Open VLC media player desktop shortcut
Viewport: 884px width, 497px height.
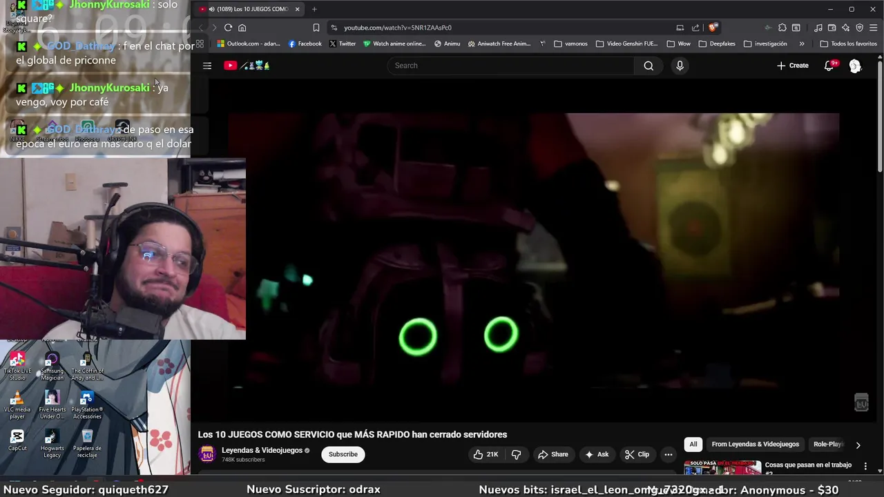17,405
